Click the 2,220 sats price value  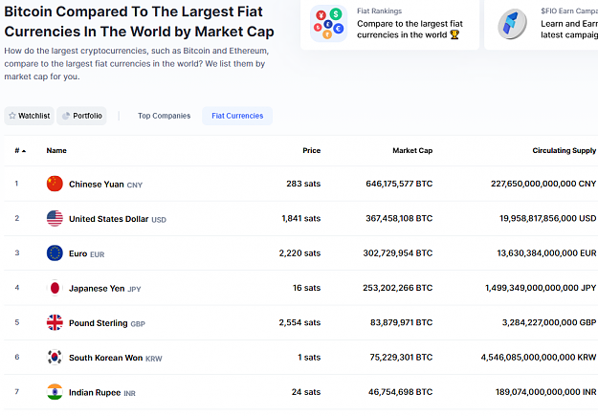point(299,253)
